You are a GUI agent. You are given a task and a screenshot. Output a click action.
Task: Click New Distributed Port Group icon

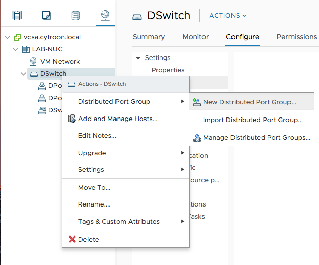click(x=197, y=102)
